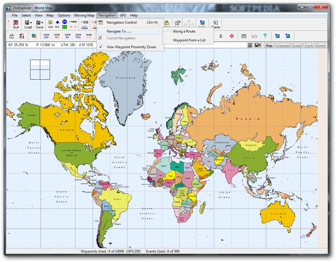Screen dimensions: 336x262
Task: Open the View menu
Action: click(x=38, y=15)
